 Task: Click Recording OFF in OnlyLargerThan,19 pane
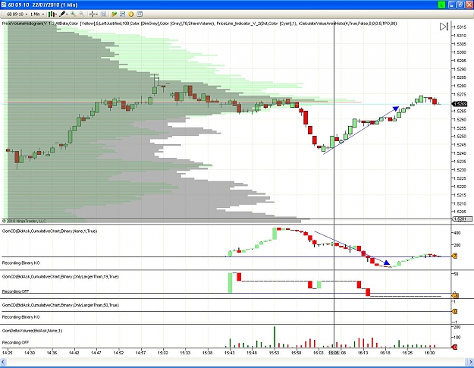15,291
